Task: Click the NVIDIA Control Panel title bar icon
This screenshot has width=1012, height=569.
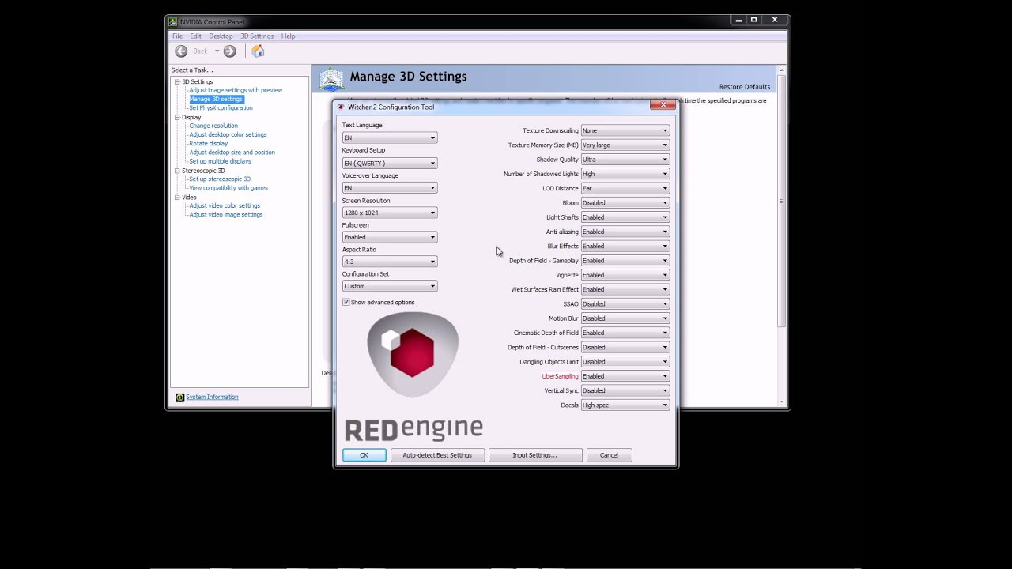Action: (x=173, y=21)
